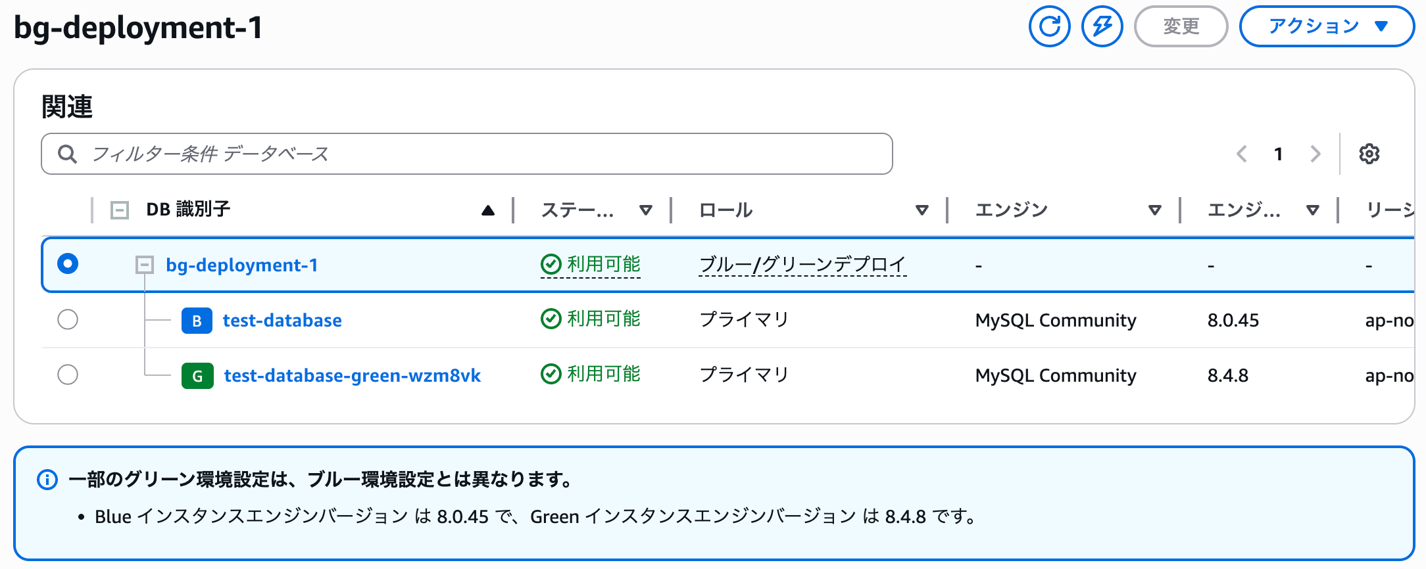Click the blue B badge icon

click(197, 321)
